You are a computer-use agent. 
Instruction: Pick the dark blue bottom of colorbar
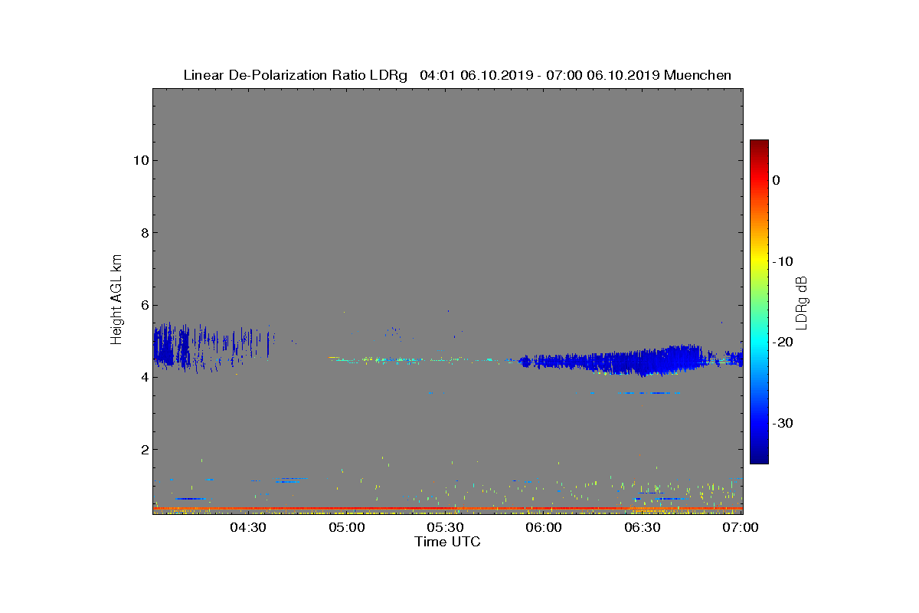[x=759, y=457]
